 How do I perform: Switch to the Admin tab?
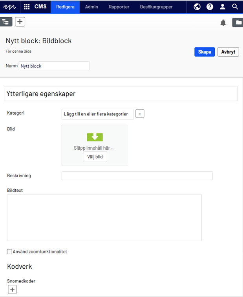91,7
